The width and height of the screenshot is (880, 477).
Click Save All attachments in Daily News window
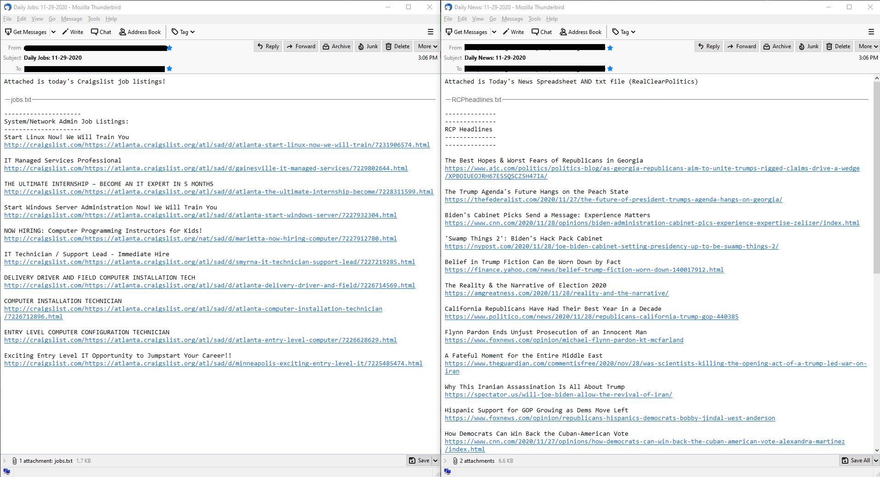tap(856, 460)
